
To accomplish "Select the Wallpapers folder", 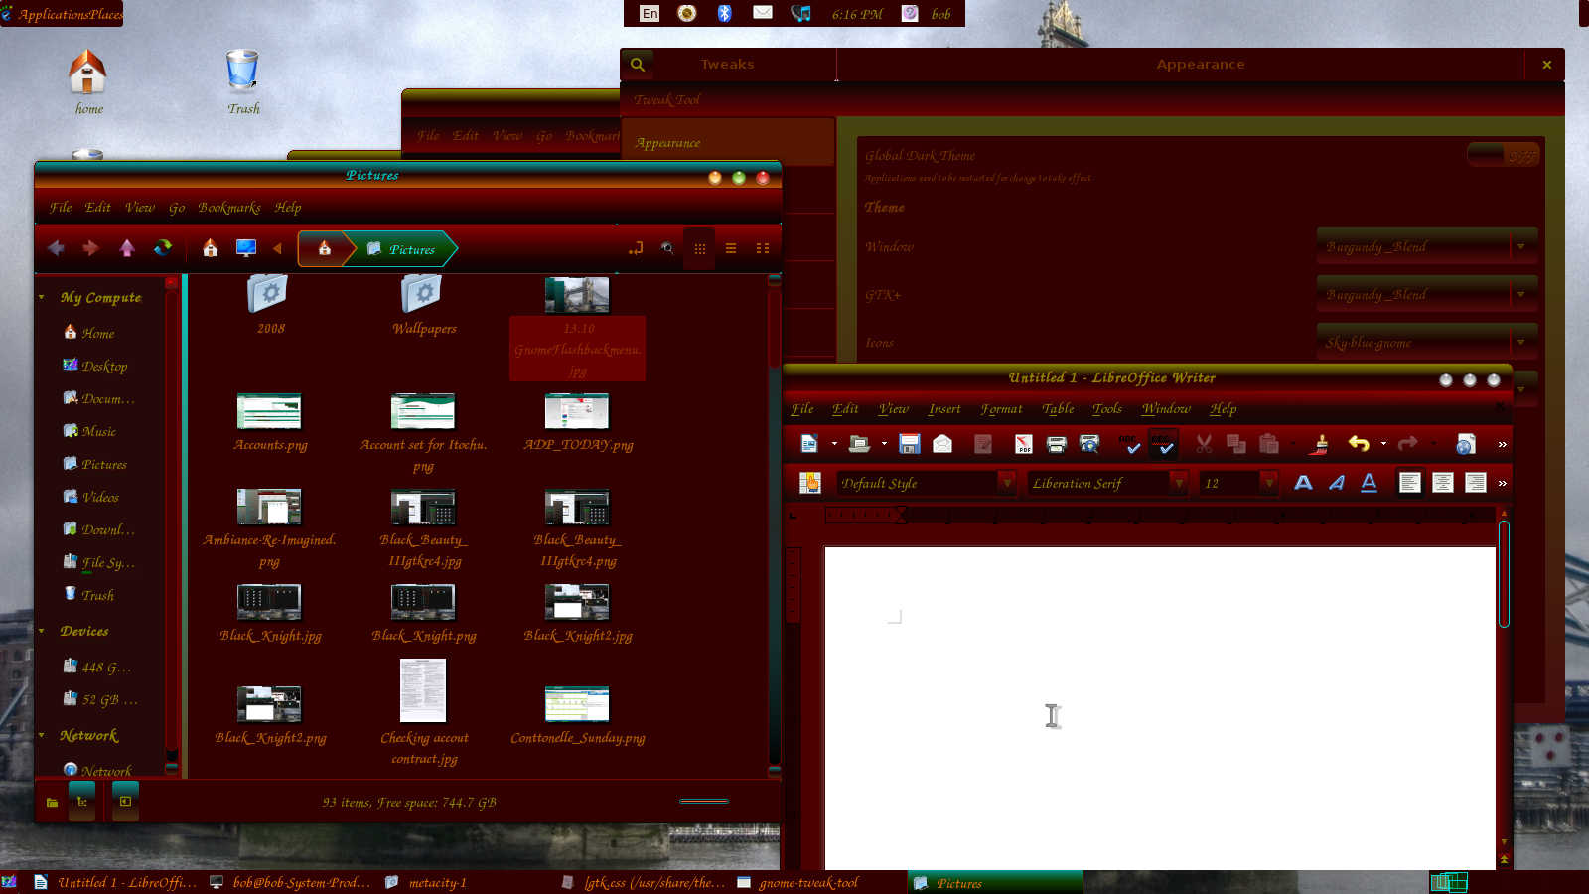I will click(424, 306).
